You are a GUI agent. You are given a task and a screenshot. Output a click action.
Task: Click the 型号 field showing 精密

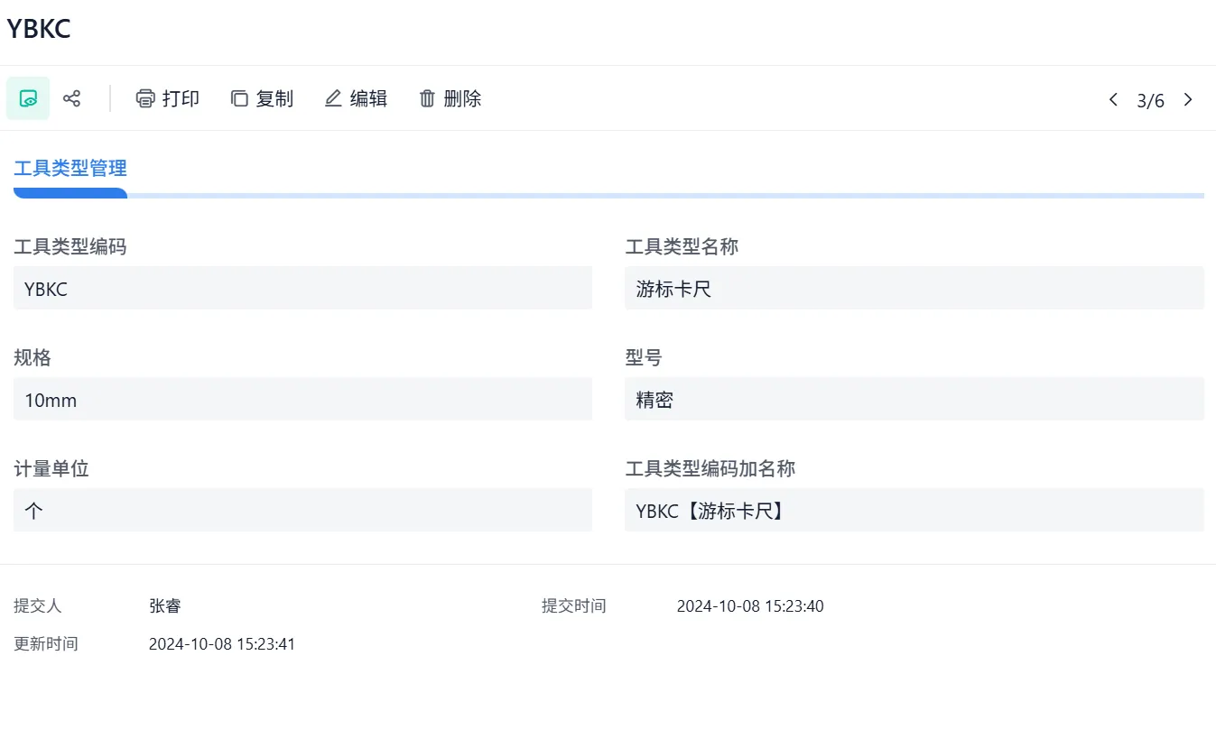click(x=914, y=400)
